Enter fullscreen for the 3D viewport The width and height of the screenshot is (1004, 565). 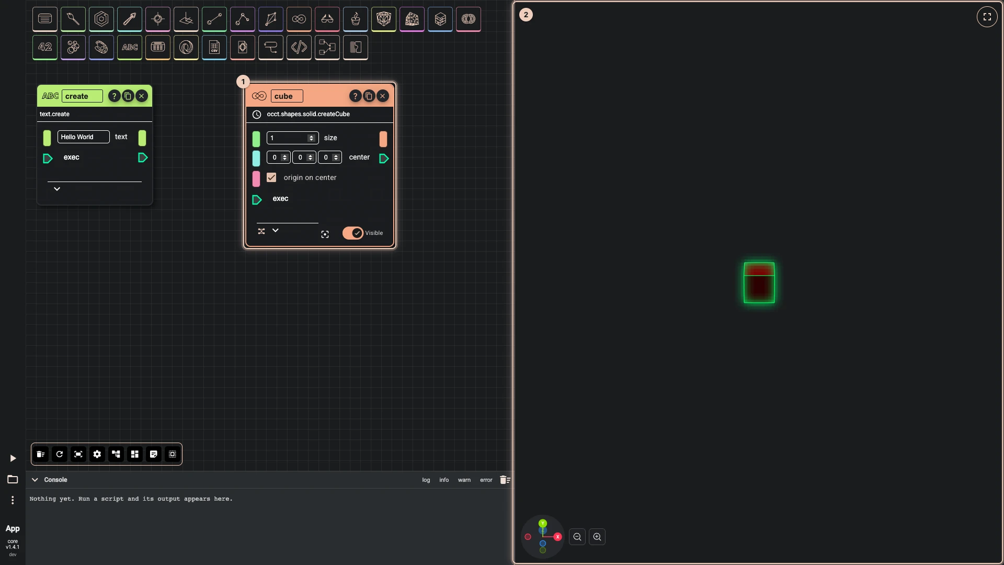[987, 17]
